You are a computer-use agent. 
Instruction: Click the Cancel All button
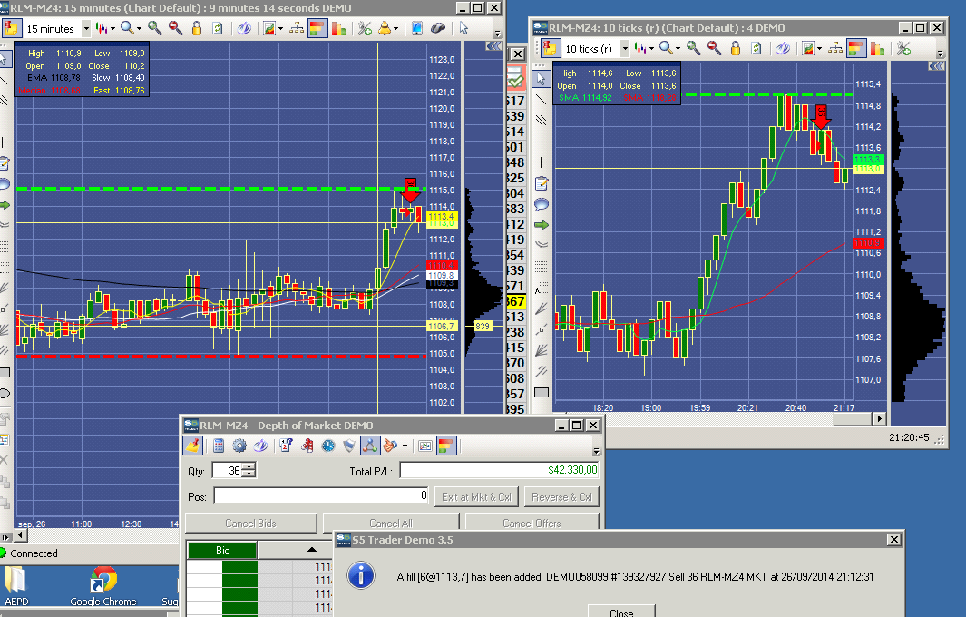click(391, 523)
